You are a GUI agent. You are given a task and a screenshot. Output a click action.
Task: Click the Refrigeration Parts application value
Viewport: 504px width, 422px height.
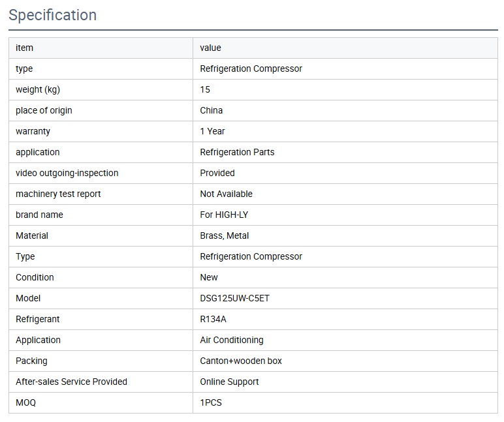237,152
